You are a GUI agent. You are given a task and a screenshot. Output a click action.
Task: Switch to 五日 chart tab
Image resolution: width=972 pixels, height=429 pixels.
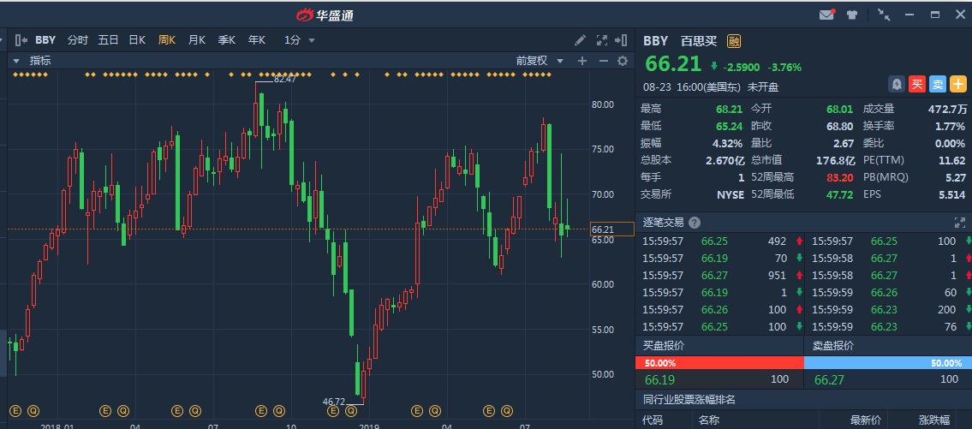click(108, 40)
